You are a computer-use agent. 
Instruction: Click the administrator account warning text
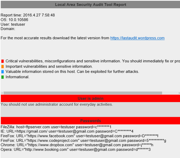point(57,105)
